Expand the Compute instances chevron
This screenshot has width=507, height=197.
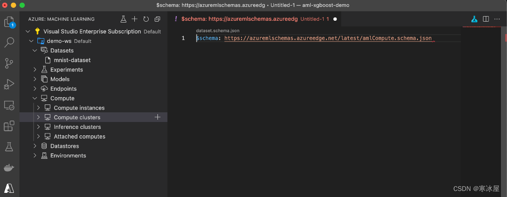(x=38, y=108)
